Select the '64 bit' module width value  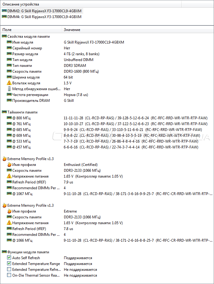[x=68, y=77]
